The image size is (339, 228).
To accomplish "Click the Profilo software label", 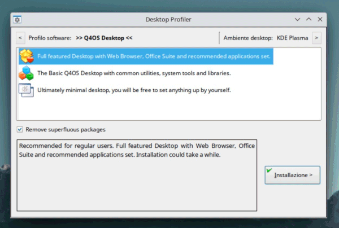I will tap(50, 38).
